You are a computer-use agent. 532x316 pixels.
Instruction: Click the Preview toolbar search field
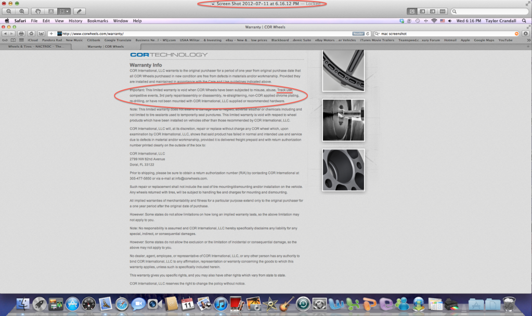[x=489, y=11]
